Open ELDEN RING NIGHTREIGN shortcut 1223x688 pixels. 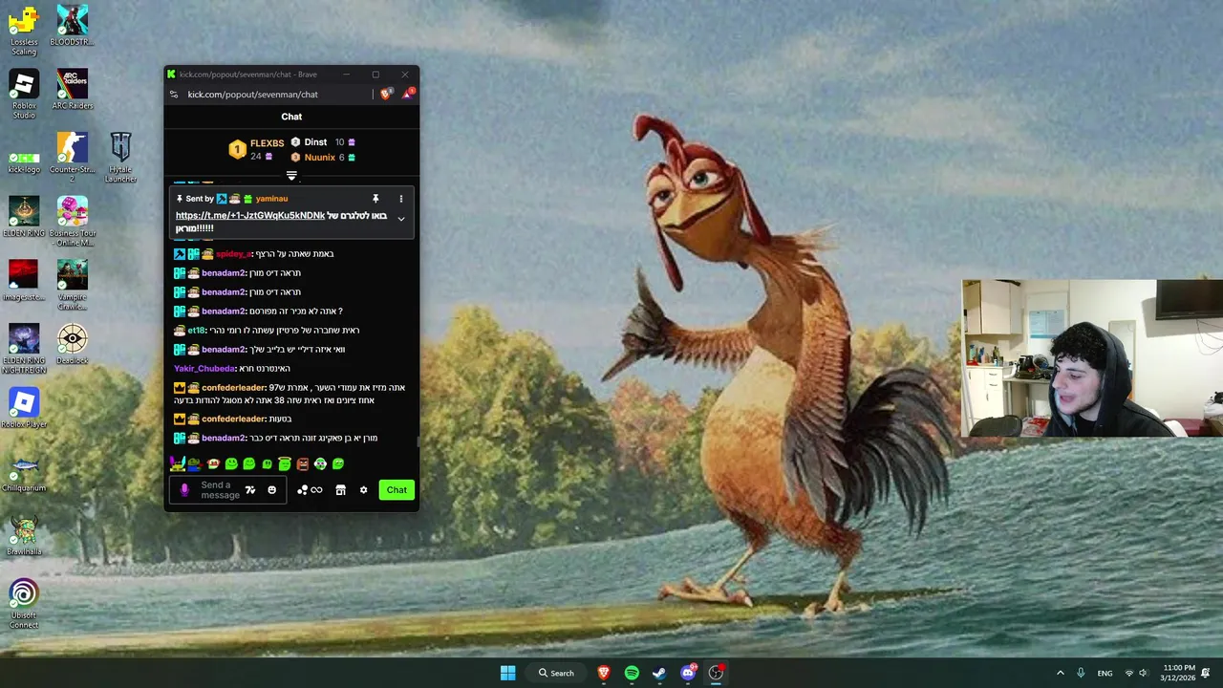[24, 349]
